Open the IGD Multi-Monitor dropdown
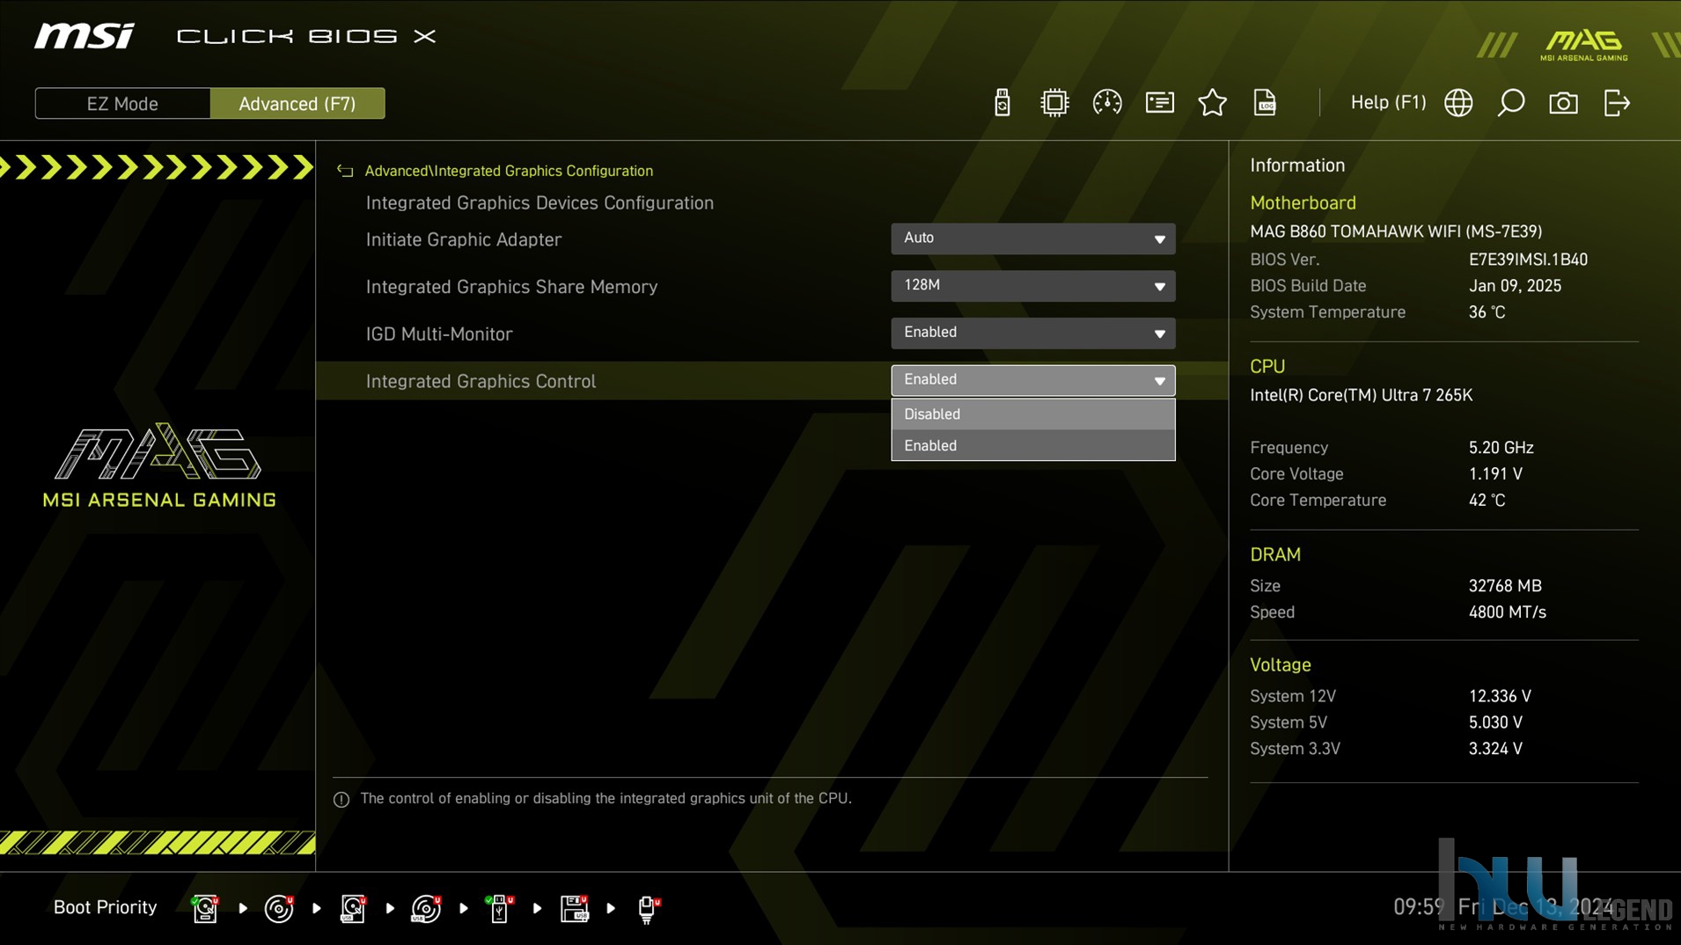The height and width of the screenshot is (945, 1681). pyautogui.click(x=1032, y=333)
